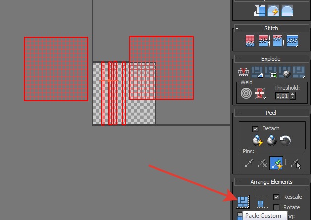Click the last Stitch icon on the right
This screenshot has width=311, height=220.
[x=292, y=41]
